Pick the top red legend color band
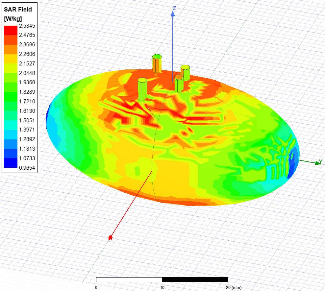Screen dimensions: 325x291 (11, 31)
